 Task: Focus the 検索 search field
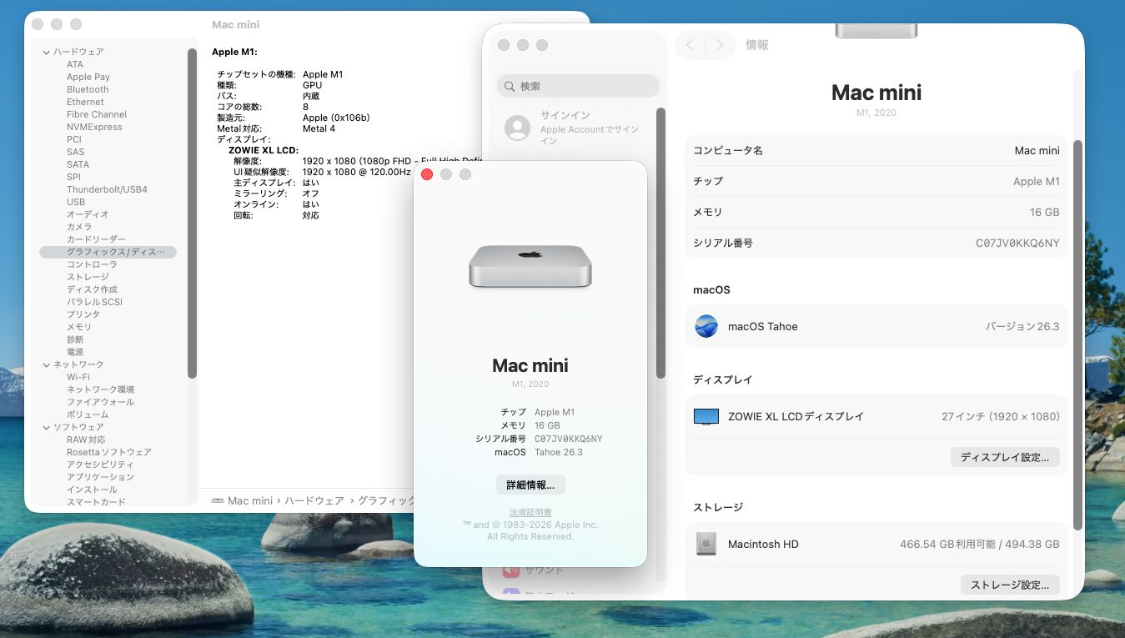coord(578,86)
